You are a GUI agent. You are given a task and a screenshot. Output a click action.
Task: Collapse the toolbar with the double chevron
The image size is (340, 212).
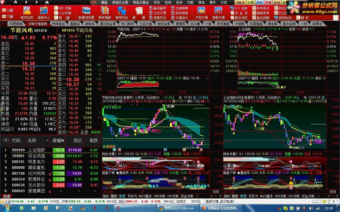tap(47, 2)
